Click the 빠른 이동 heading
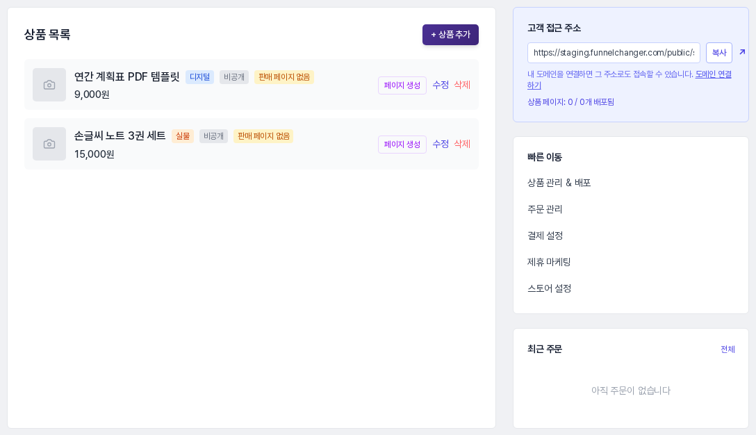 click(x=545, y=157)
